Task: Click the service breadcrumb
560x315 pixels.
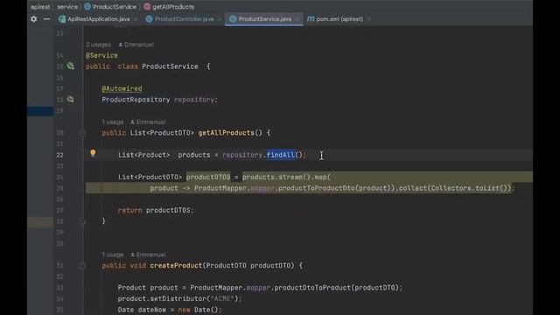Action: (x=67, y=7)
